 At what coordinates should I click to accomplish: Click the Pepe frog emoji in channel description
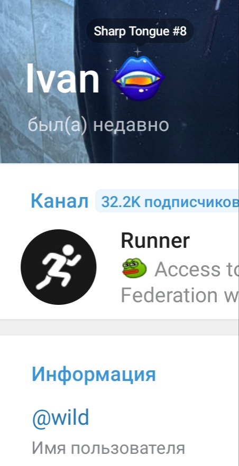tap(134, 267)
